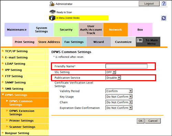The image size is (172, 136).
Task: Open the Expiration Date Confirmation dropdown
Action: [x=119, y=108]
